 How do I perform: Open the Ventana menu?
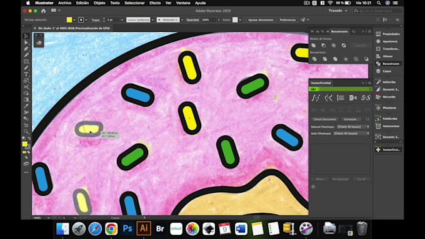pos(183,3)
